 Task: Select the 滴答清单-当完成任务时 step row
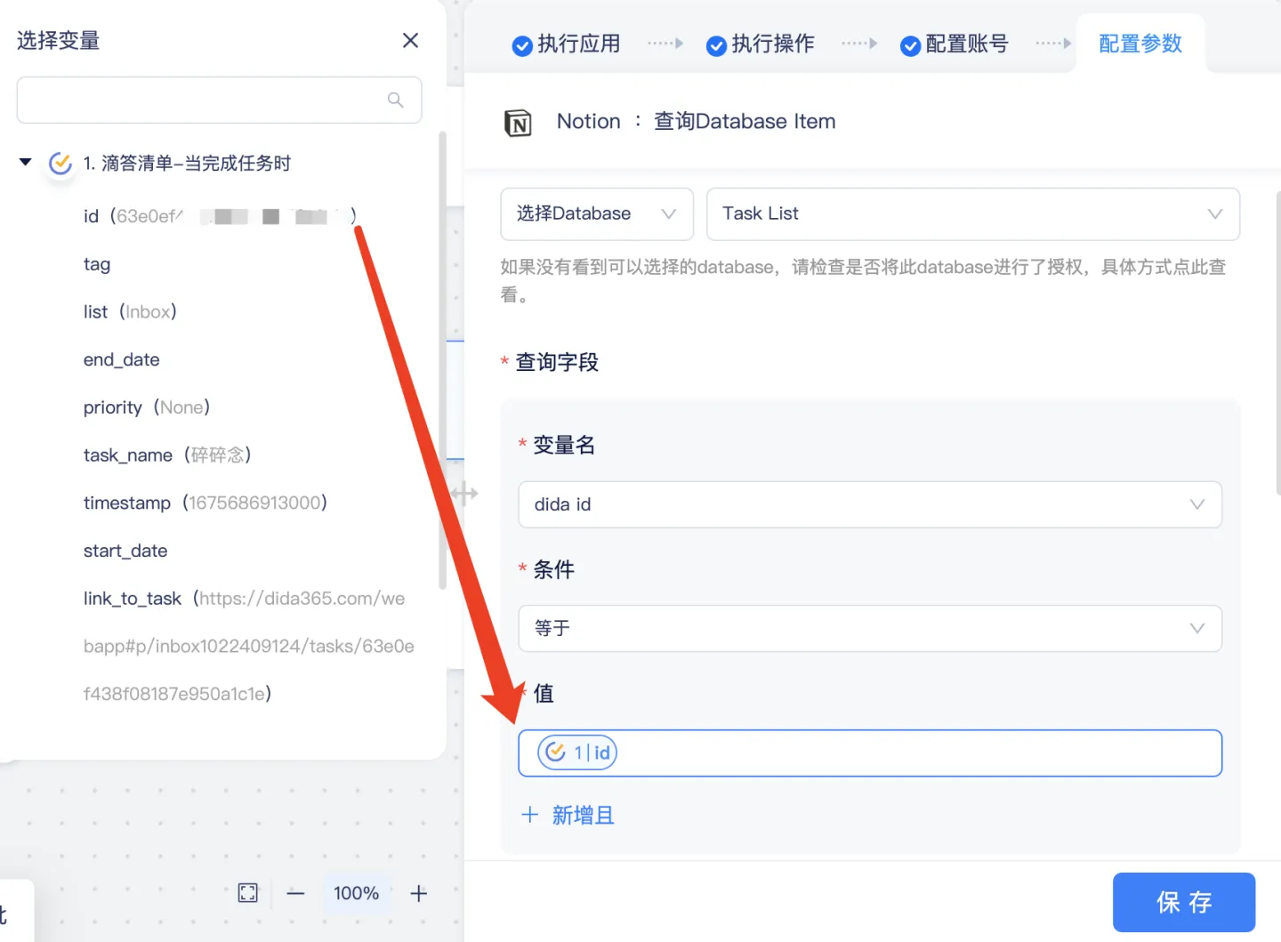(x=187, y=163)
